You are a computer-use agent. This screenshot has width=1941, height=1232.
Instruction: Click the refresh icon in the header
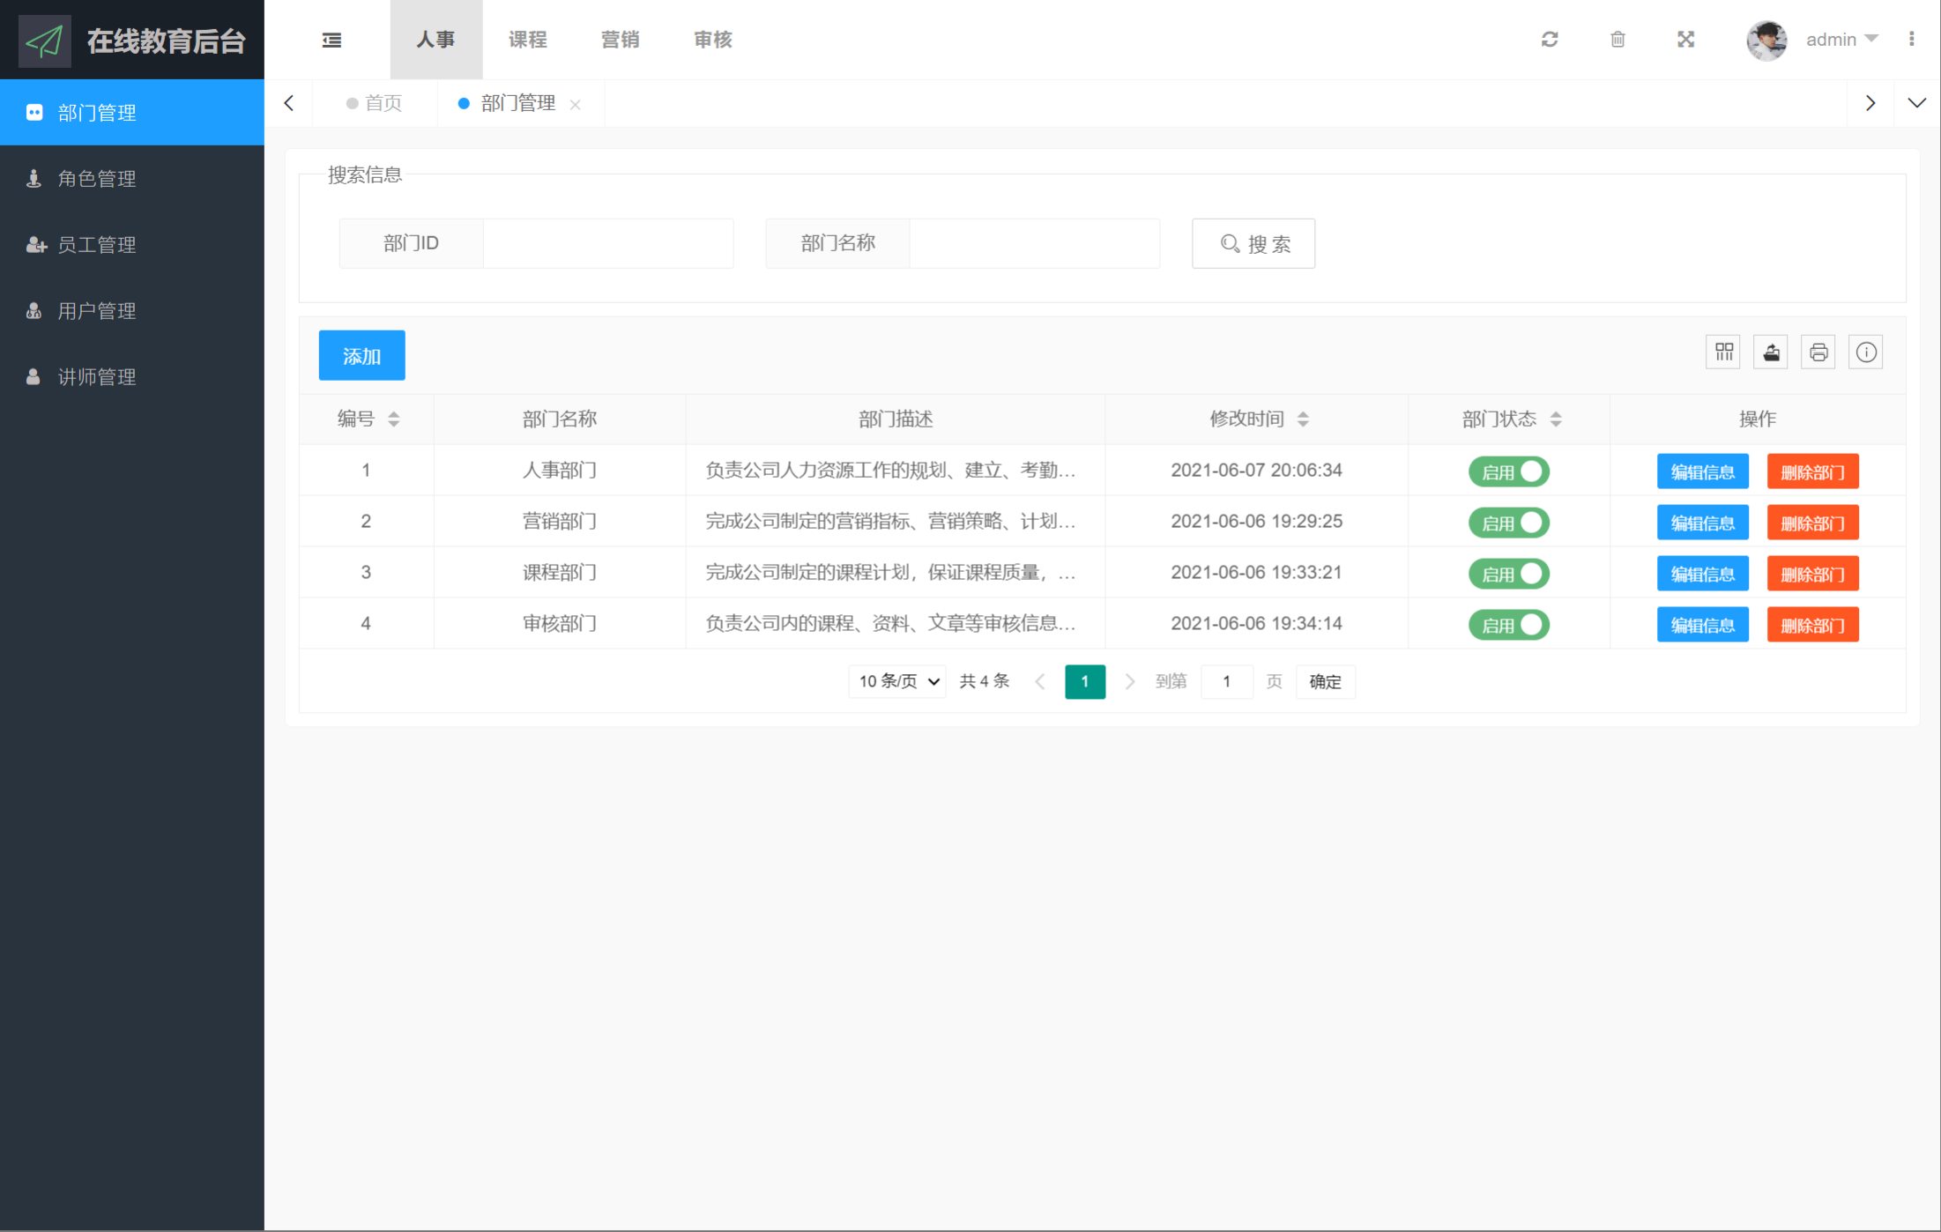1550,40
